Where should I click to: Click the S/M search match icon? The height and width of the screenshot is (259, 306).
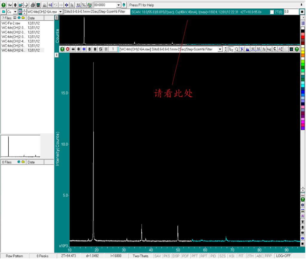click(84, 5)
